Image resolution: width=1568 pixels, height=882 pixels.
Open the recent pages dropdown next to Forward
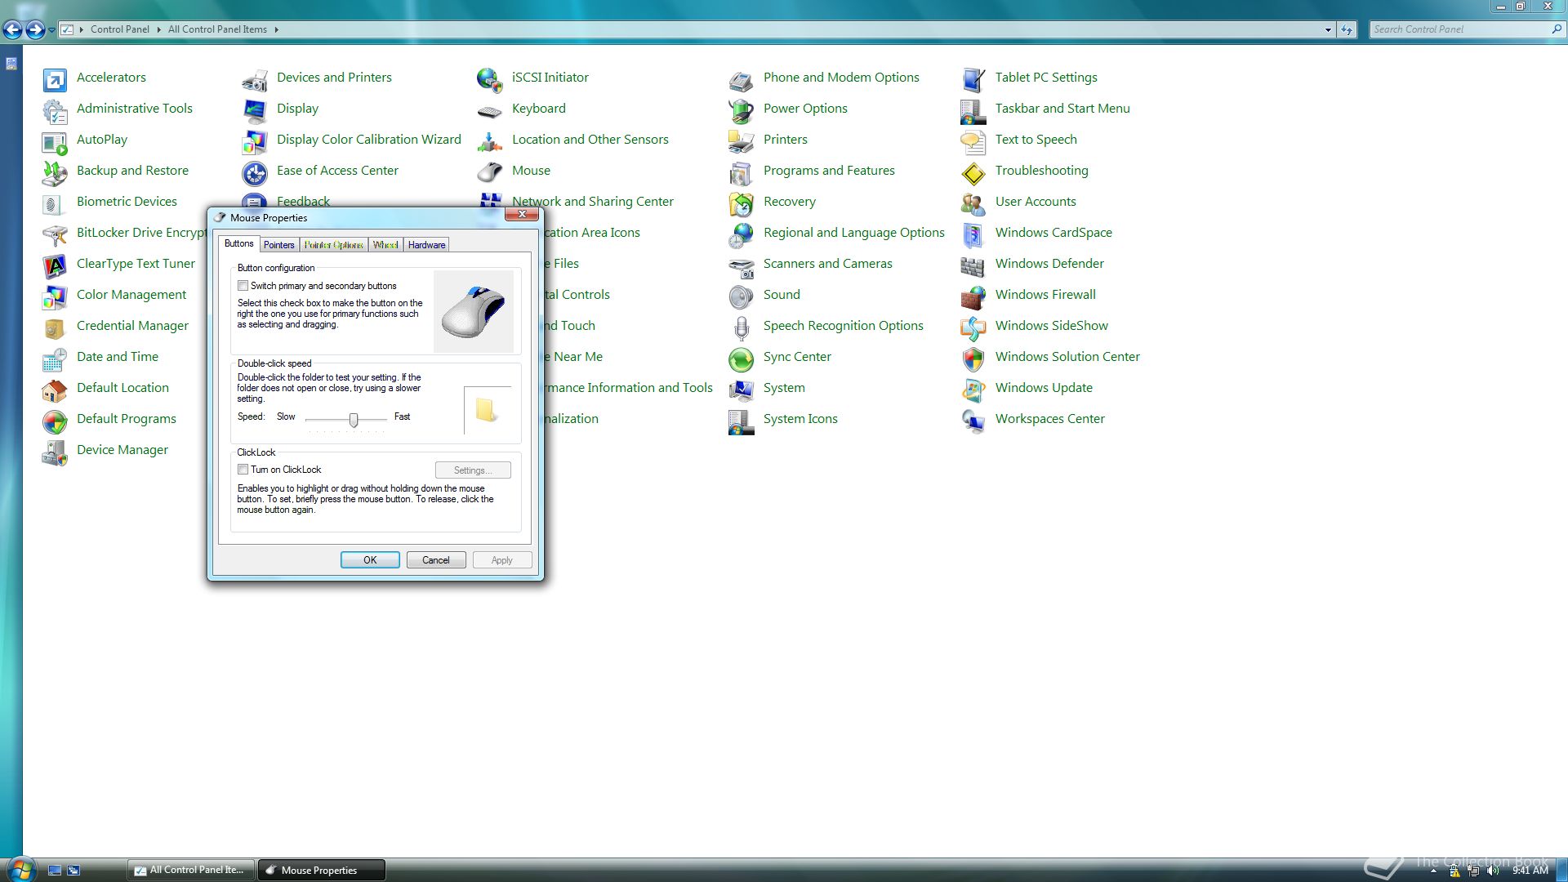51,29
